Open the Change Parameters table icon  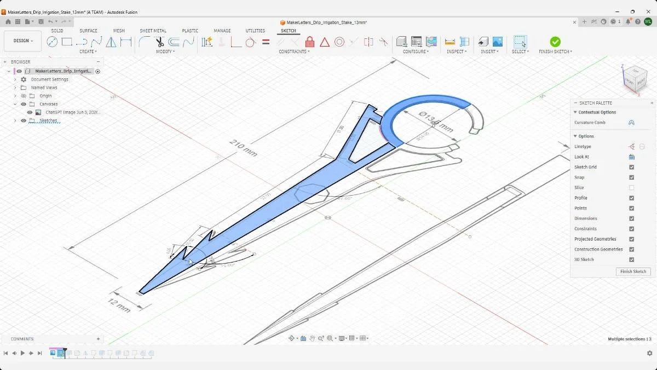click(x=416, y=42)
